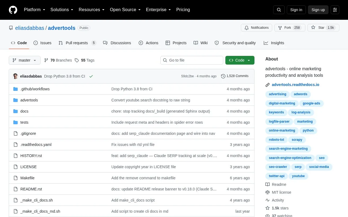Click the Go to file search field
Viewport: 348px width, 217px height.
192,60
